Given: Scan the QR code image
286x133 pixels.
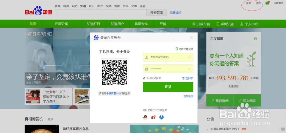Looking at the screenshot, I should (x=115, y=72).
